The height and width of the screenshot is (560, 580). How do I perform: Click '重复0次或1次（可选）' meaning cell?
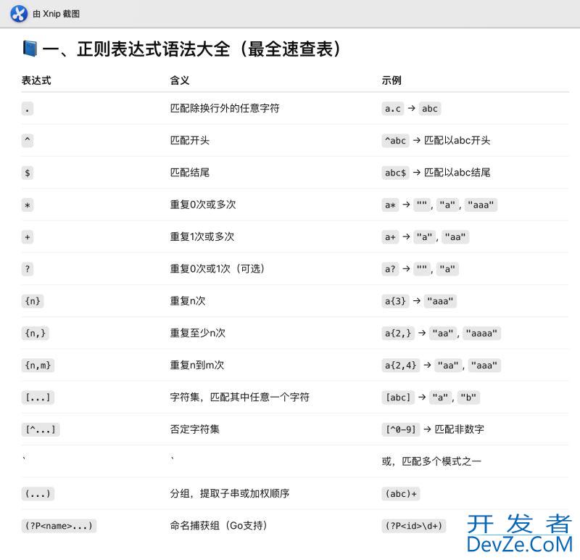tap(217, 268)
